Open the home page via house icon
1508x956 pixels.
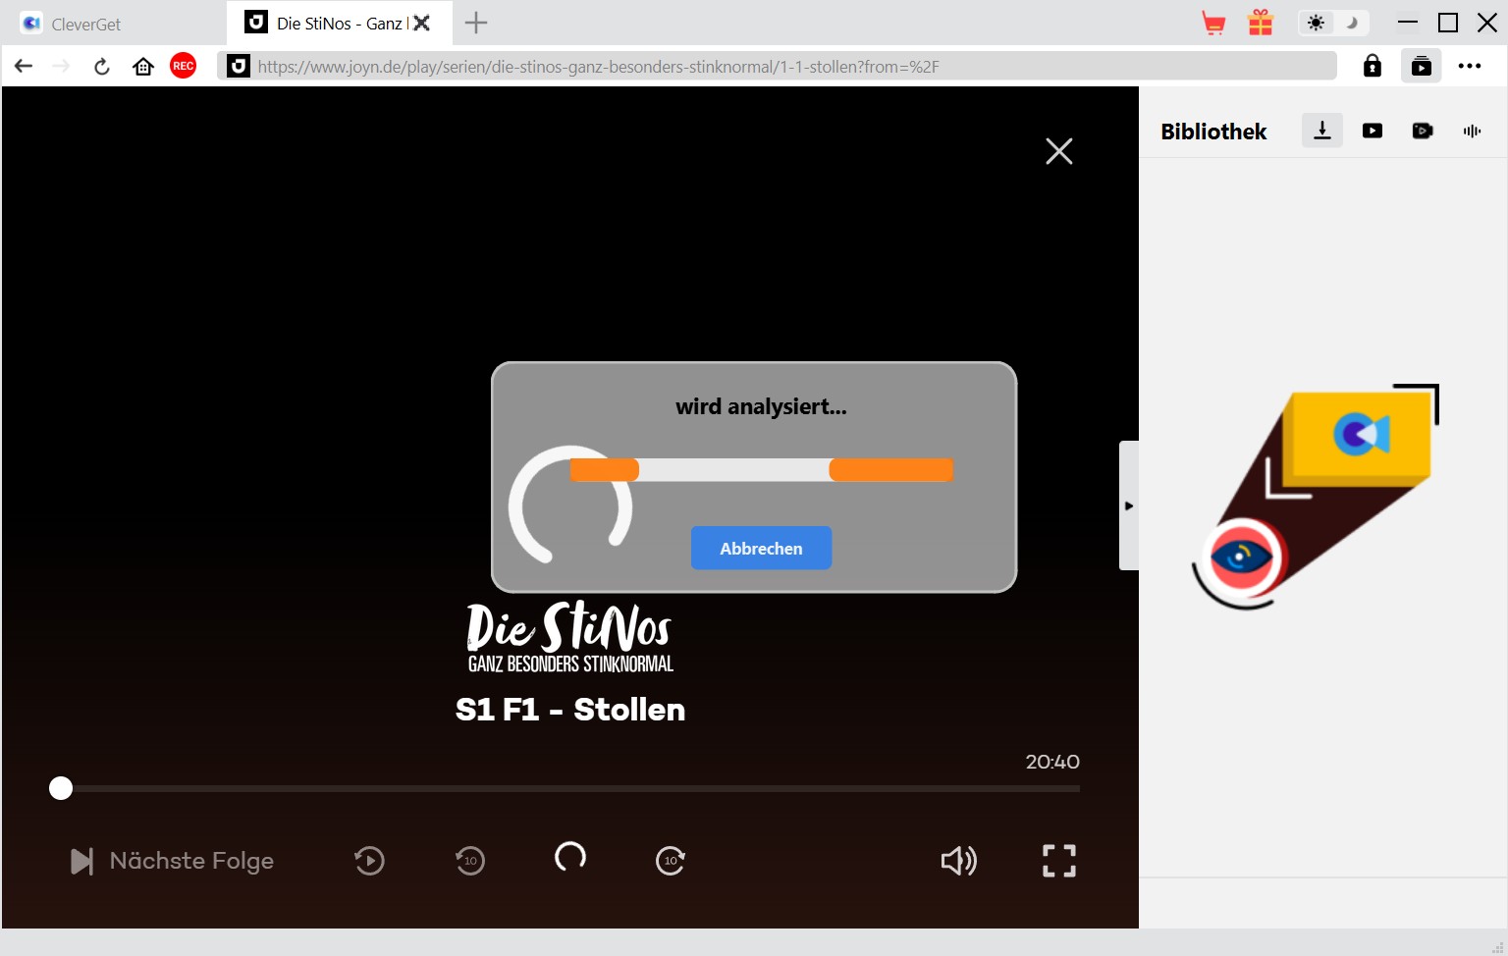pos(143,66)
